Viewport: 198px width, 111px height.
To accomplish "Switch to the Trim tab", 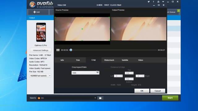I will point(78,60).
